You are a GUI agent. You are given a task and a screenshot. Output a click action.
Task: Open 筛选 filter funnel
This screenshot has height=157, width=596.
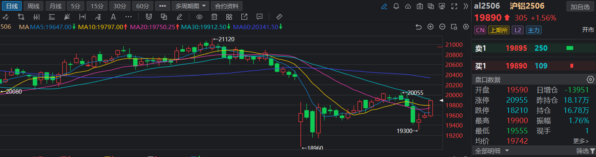[x=586, y=151]
